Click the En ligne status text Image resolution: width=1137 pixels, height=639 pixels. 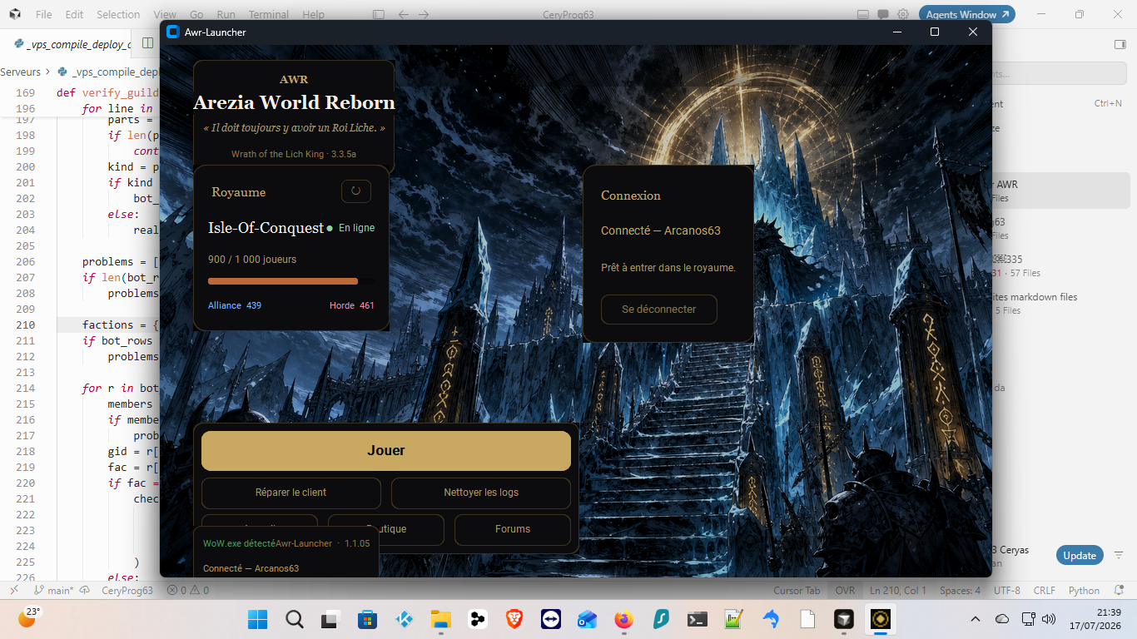click(x=356, y=228)
